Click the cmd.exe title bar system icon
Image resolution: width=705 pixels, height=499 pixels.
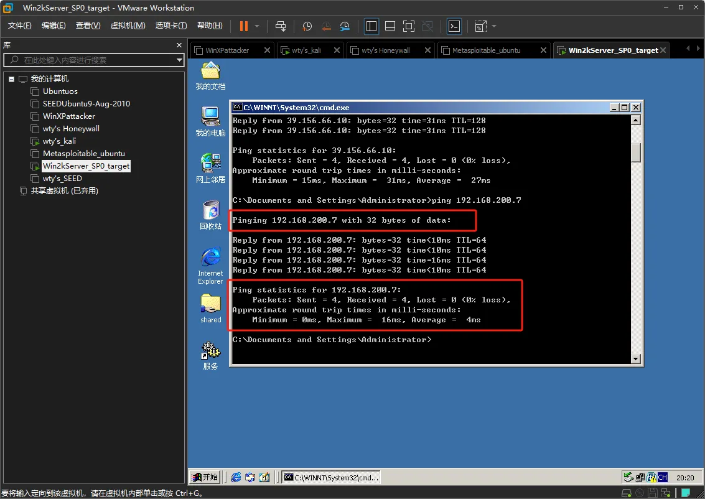(x=238, y=107)
